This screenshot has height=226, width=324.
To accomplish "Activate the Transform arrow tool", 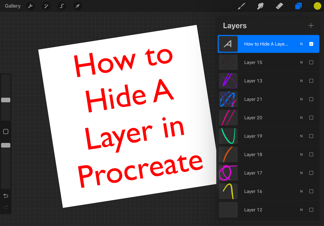I will coord(77,6).
